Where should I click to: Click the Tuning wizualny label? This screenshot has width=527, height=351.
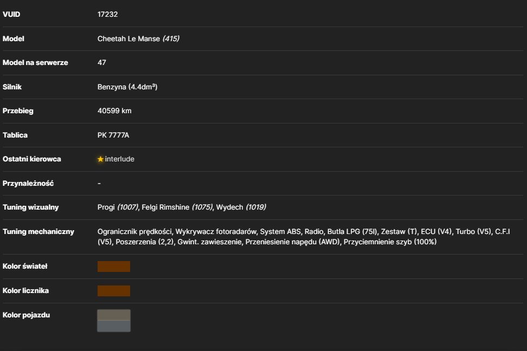click(x=30, y=207)
